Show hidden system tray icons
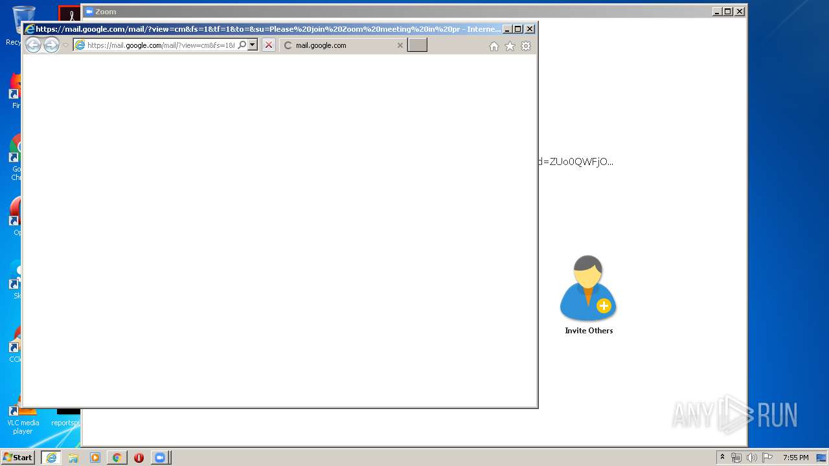Screen dimensions: 829x466 coord(722,458)
